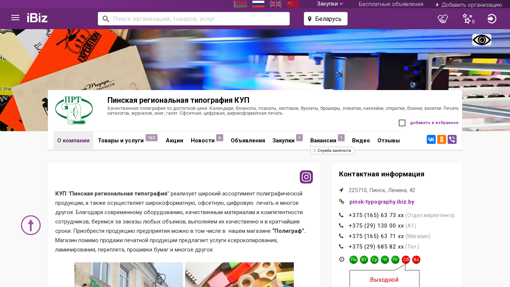Click the Выходной status text
The image size is (510, 287).
tap(384, 280)
